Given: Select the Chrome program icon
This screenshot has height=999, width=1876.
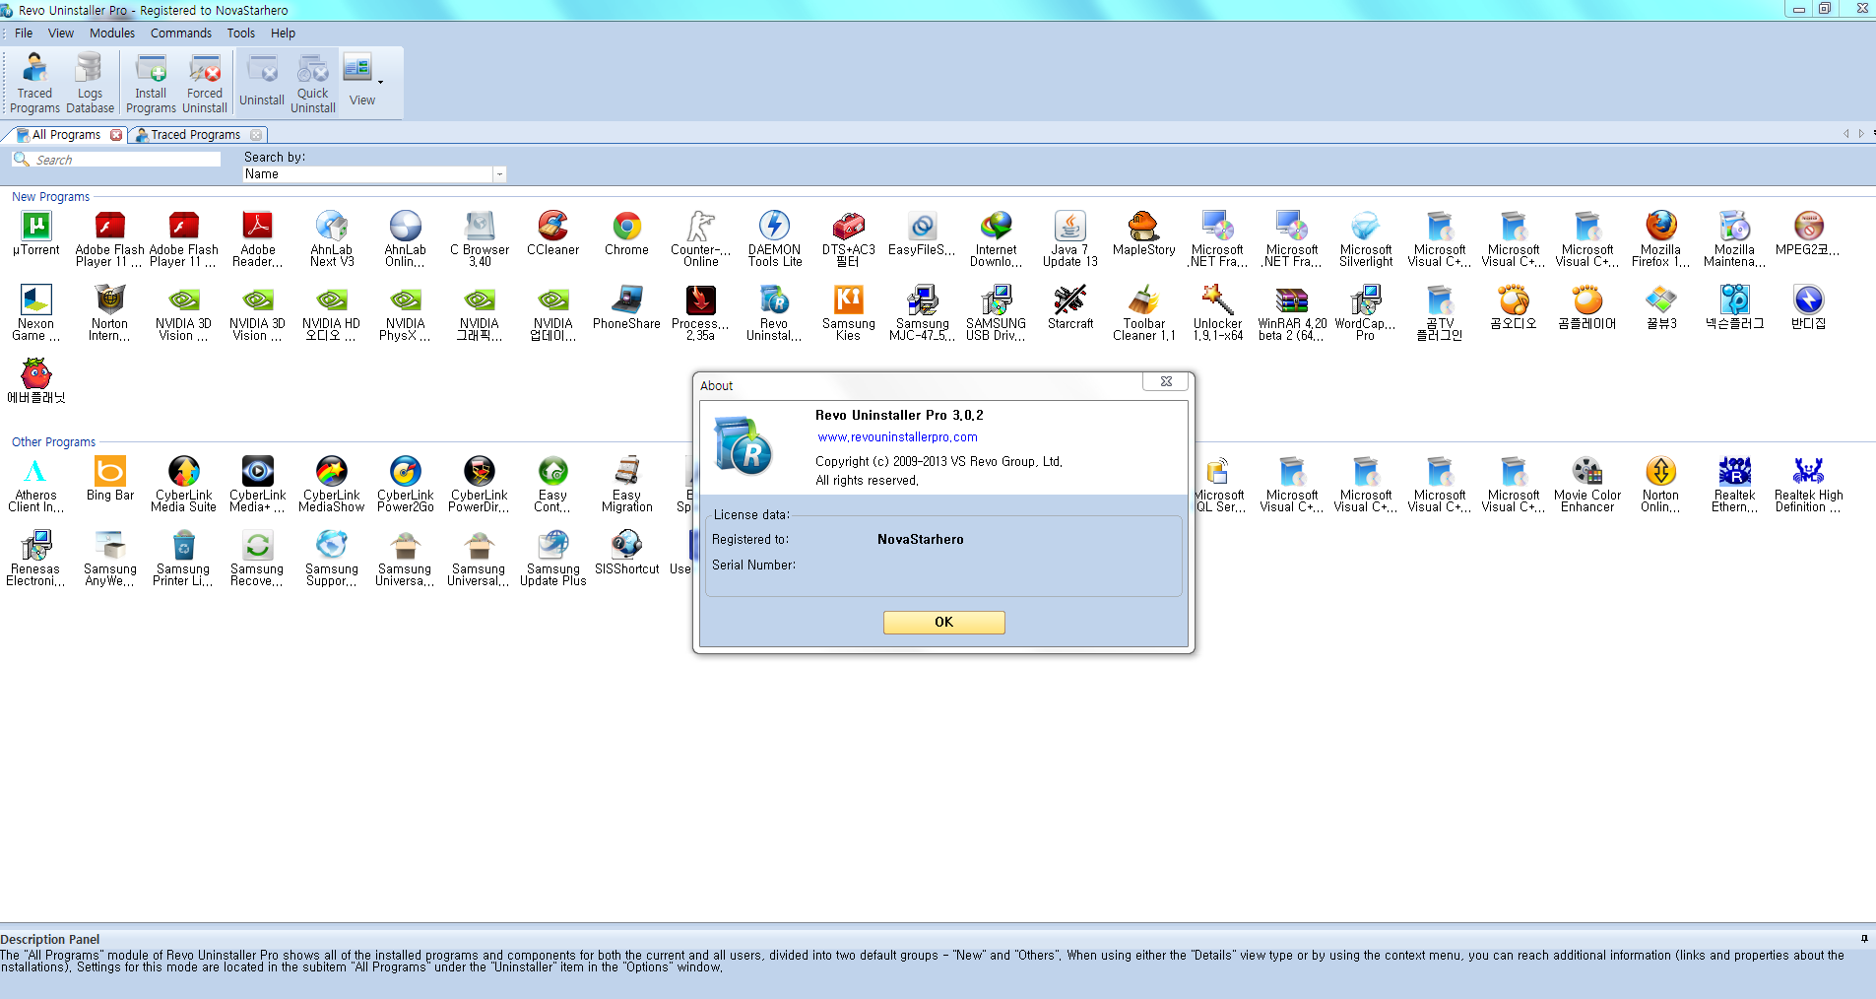Looking at the screenshot, I should [x=627, y=234].
